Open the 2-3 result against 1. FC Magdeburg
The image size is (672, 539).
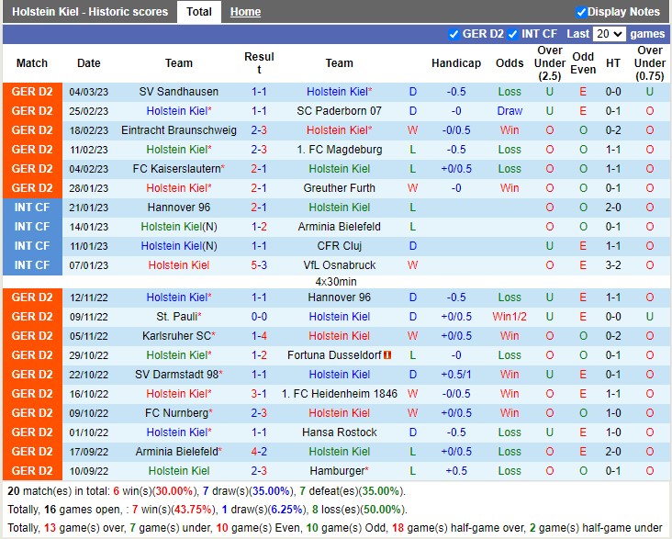[x=259, y=150]
